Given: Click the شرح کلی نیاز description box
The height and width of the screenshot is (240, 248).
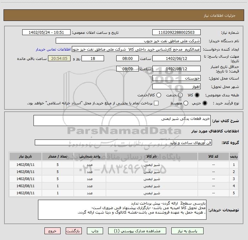Looking at the screenshot, I should [122, 120].
